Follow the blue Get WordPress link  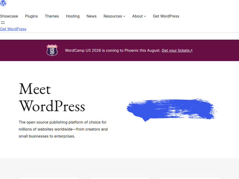(x=13, y=29)
